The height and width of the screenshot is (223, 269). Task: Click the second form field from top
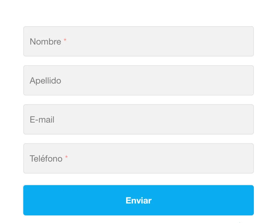click(138, 80)
